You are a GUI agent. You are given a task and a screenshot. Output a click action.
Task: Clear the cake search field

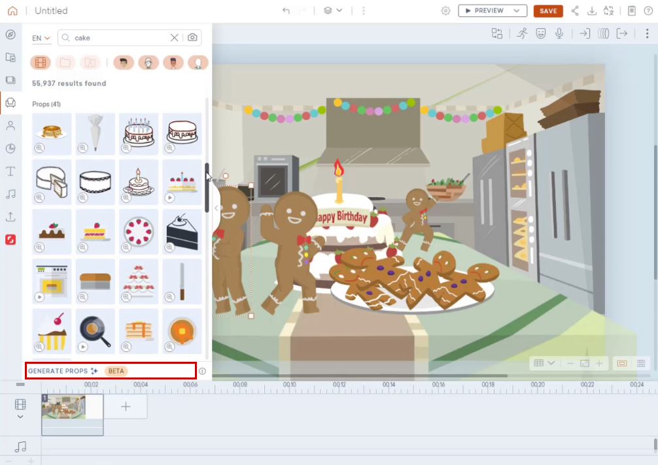[175, 38]
